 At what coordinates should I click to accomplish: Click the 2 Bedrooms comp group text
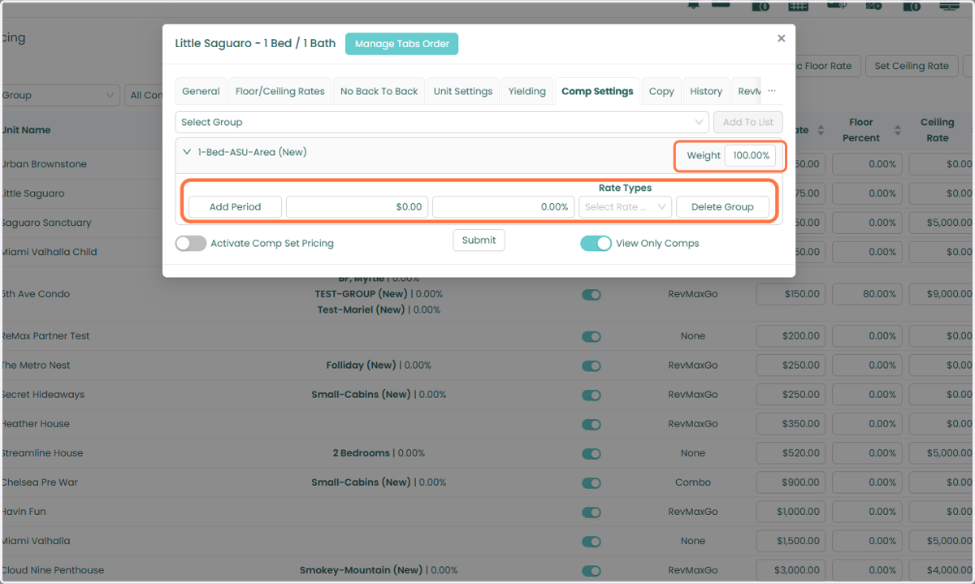362,453
